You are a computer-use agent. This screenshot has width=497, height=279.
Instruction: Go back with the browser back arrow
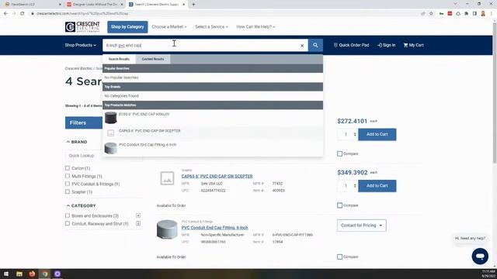click(5, 14)
